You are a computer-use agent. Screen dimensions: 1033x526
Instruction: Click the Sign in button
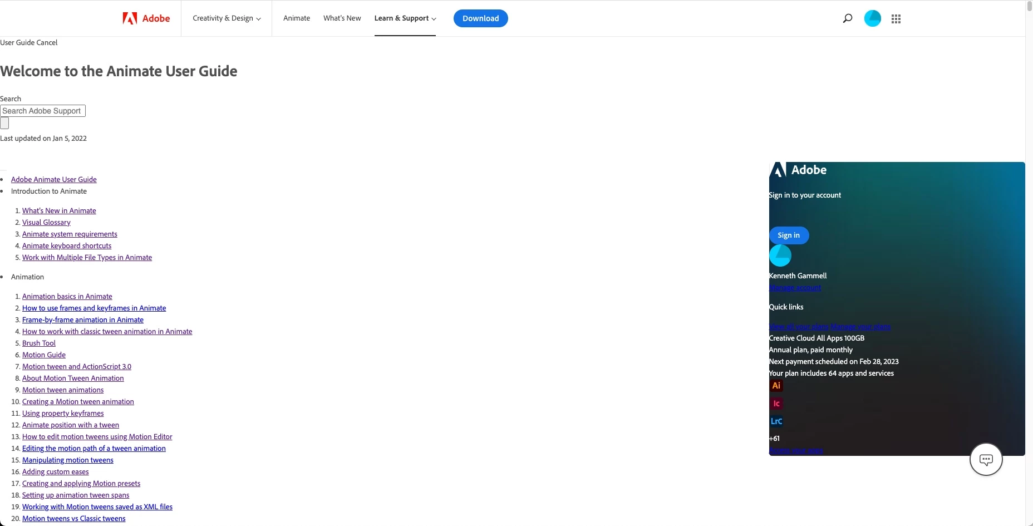click(789, 235)
